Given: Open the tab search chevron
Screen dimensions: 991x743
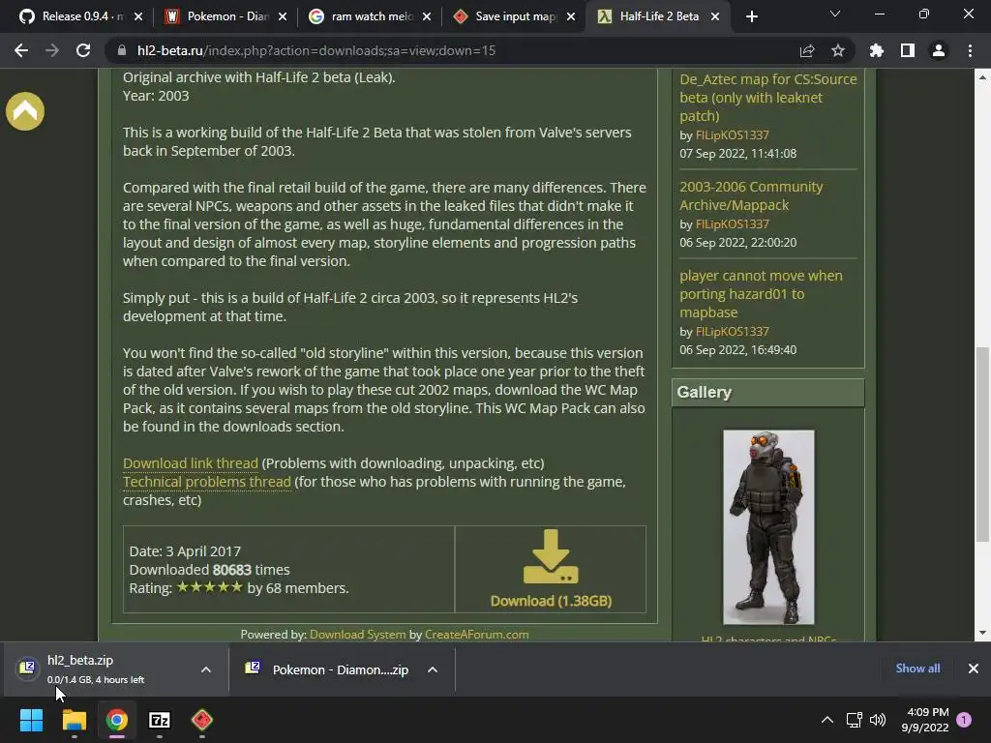Looking at the screenshot, I should pyautogui.click(x=835, y=14).
